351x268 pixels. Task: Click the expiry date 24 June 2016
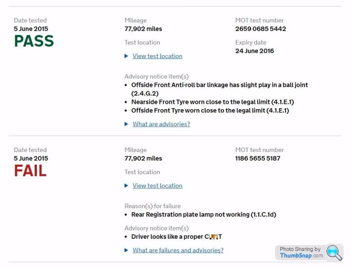254,51
